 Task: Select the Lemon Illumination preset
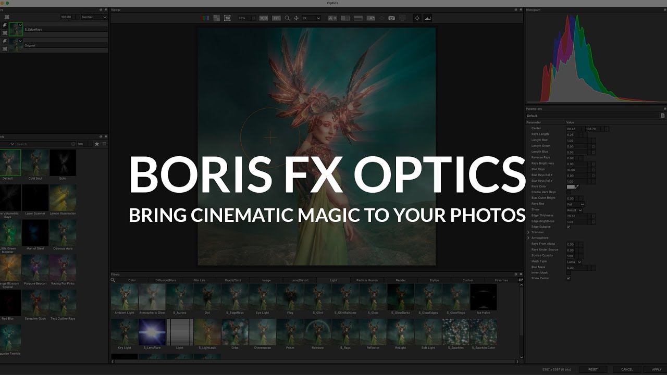(x=63, y=198)
